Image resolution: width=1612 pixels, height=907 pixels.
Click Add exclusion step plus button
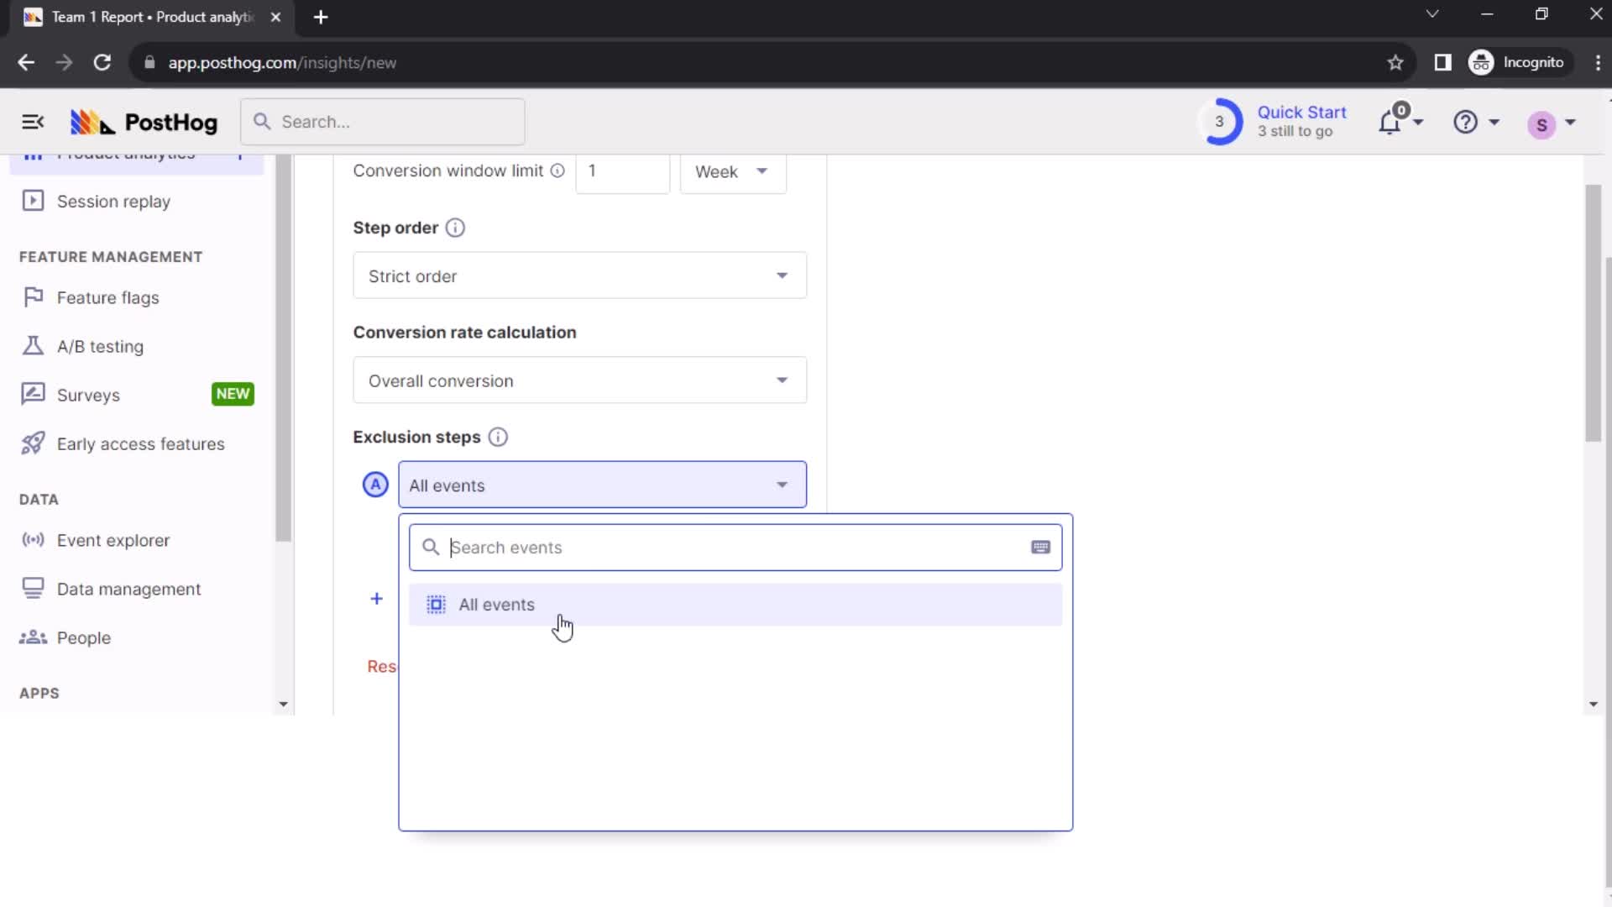(x=376, y=598)
